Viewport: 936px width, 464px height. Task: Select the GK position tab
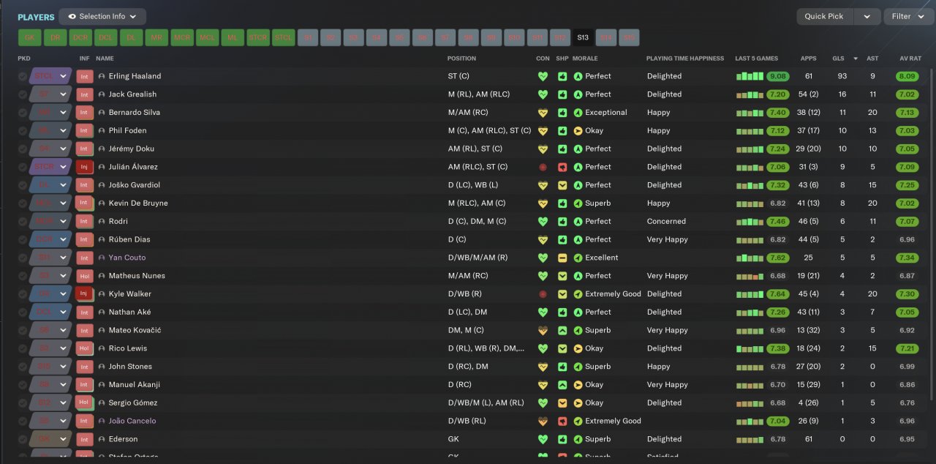30,37
